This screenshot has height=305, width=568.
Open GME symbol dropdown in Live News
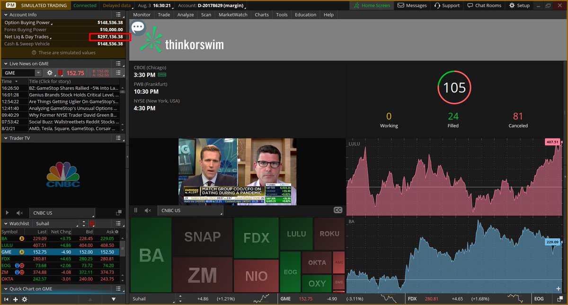[38, 73]
